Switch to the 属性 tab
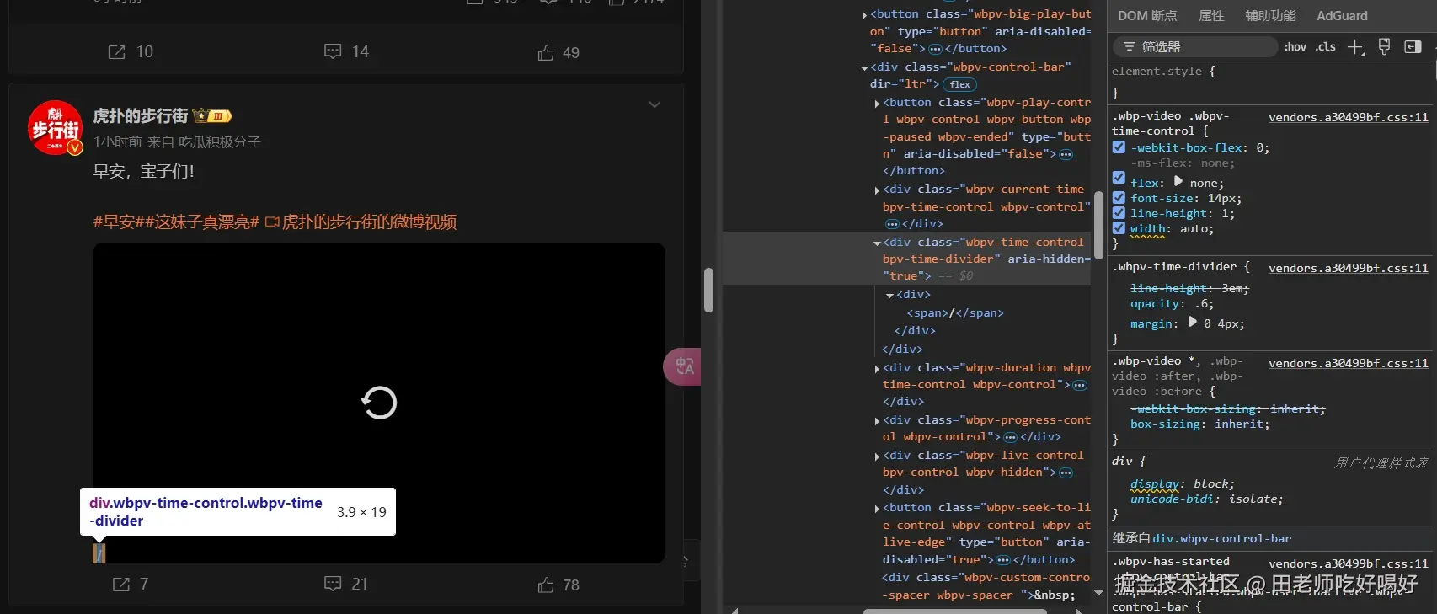The height and width of the screenshot is (614, 1437). [1211, 16]
